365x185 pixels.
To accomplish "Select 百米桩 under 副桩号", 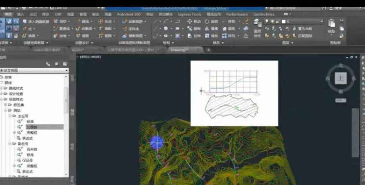I will click(32, 149).
